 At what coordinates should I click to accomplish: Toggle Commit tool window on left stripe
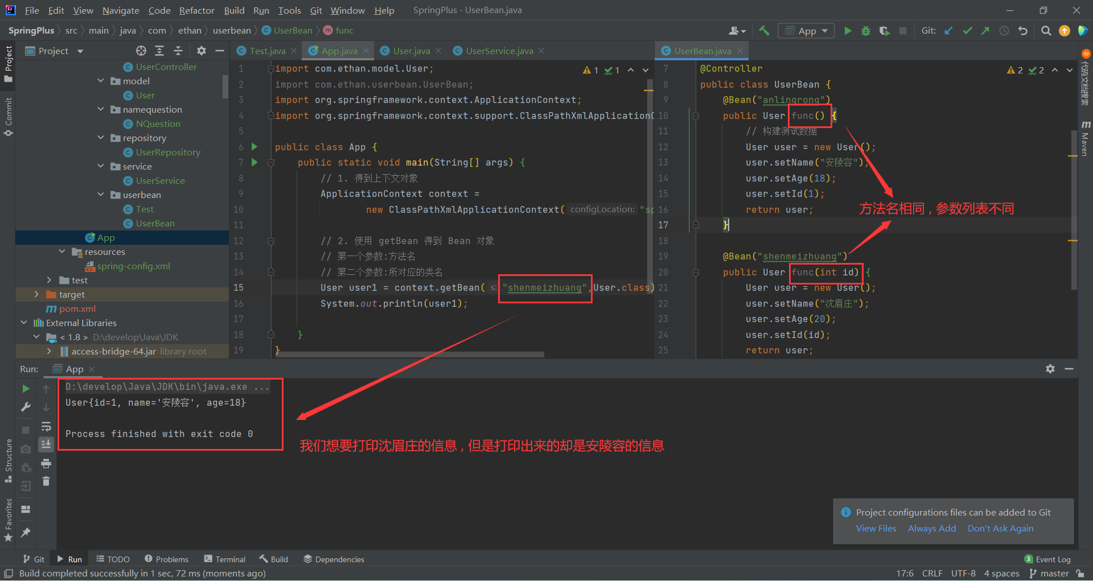pyautogui.click(x=8, y=117)
